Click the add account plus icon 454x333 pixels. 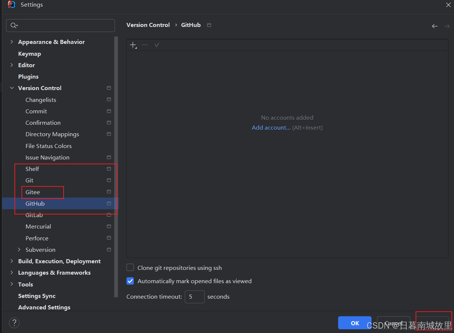[x=133, y=45]
